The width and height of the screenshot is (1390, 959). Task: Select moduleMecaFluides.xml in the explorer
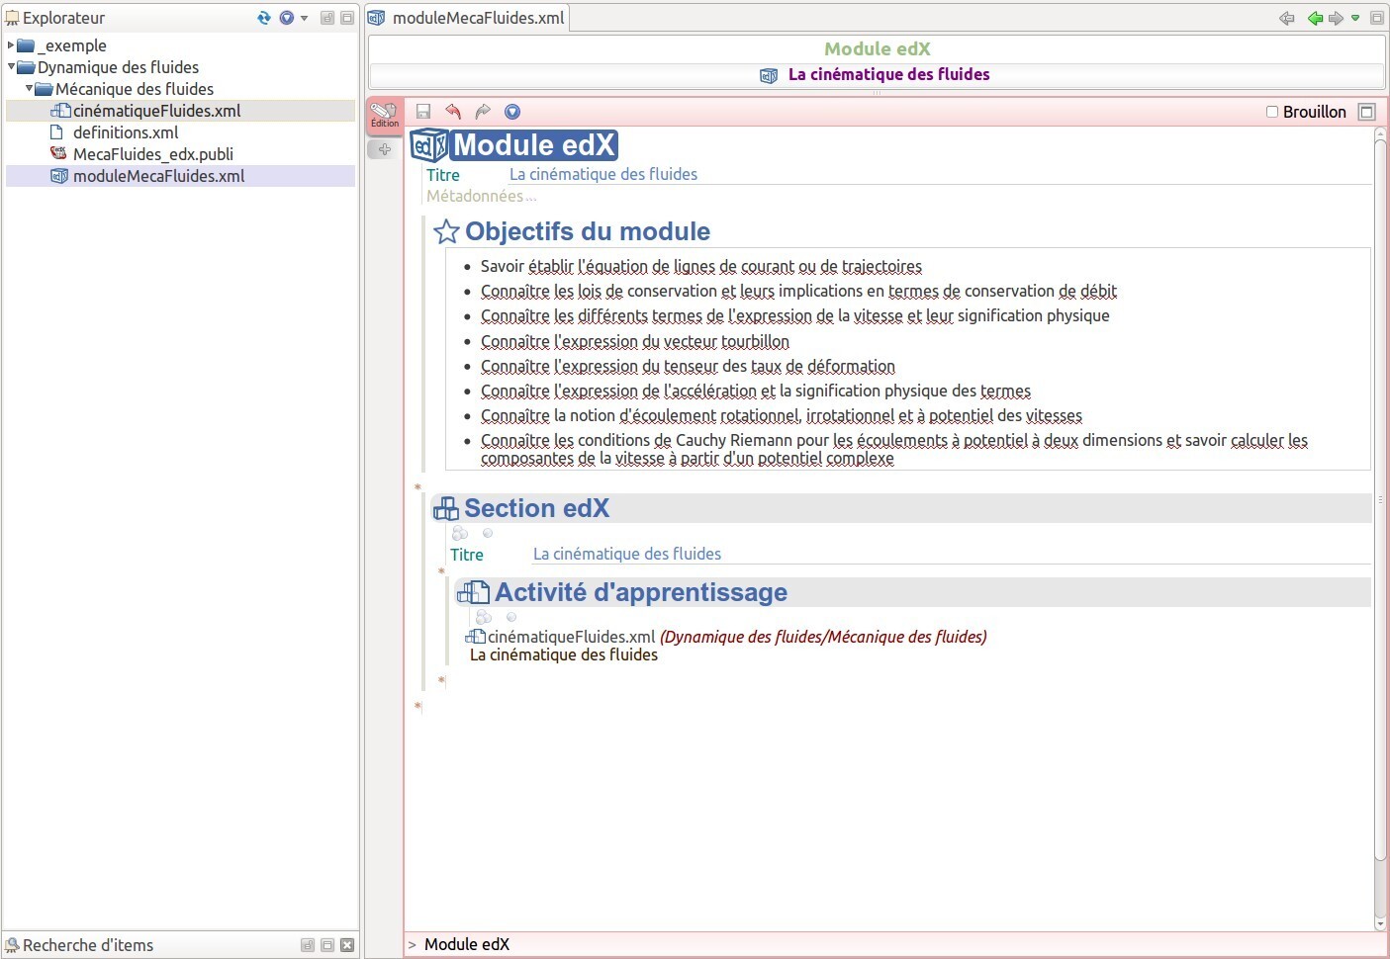(180, 176)
